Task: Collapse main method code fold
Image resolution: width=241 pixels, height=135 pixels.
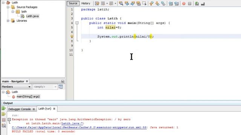Action: [x=77, y=23]
